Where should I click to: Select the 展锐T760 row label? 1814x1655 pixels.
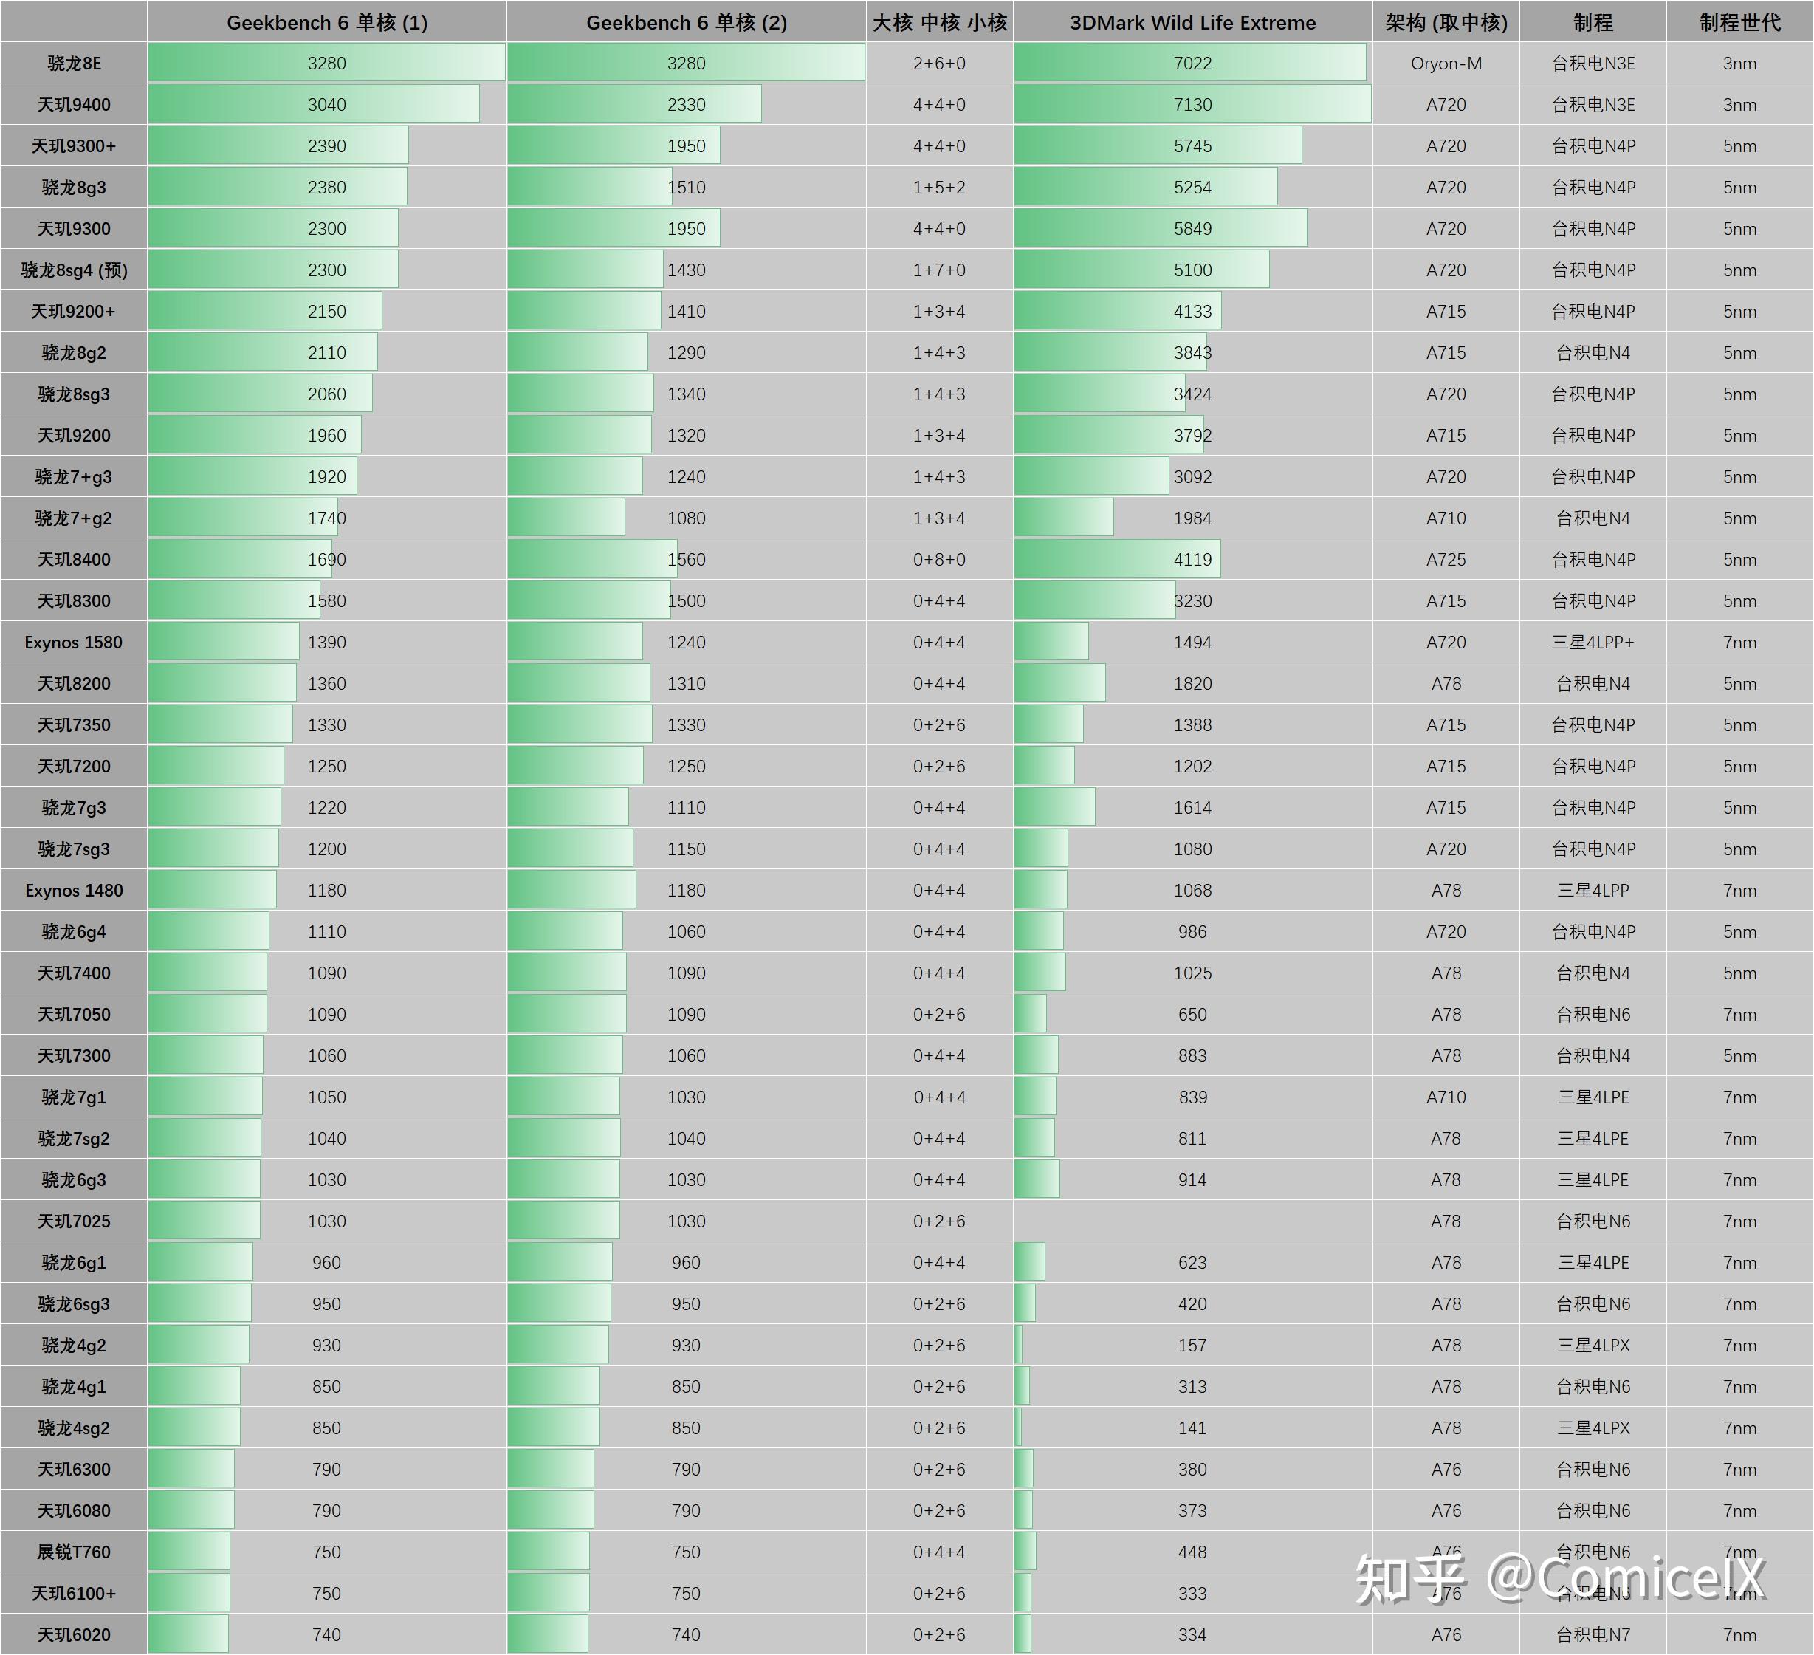click(74, 1552)
